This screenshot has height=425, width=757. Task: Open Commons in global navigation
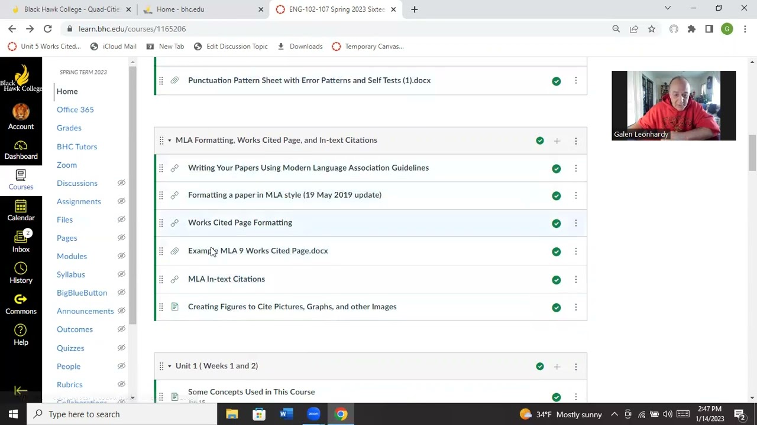coord(21,304)
